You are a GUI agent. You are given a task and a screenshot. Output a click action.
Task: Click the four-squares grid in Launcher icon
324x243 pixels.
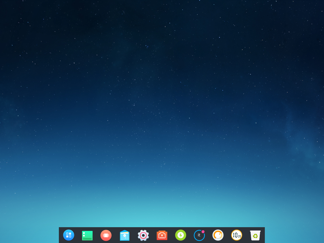click(69, 235)
